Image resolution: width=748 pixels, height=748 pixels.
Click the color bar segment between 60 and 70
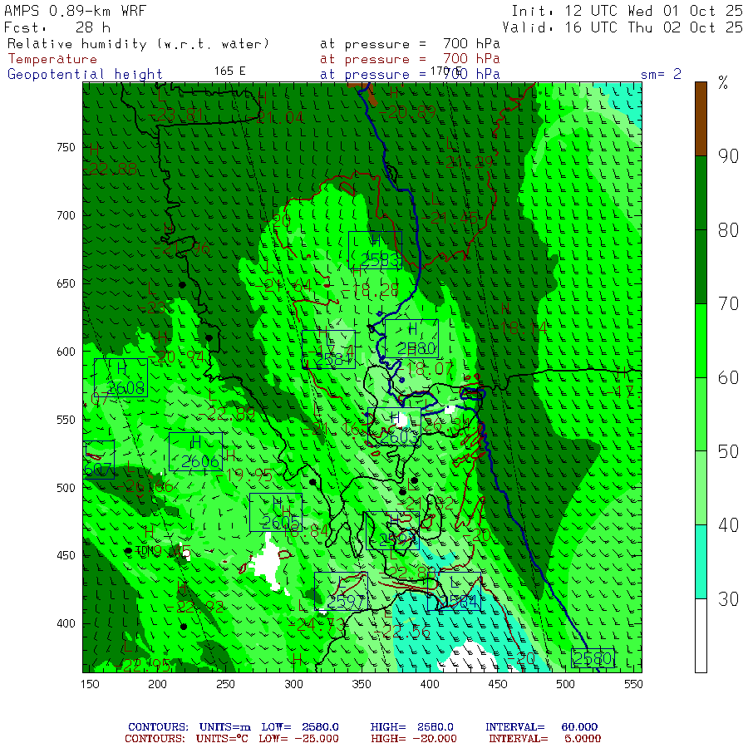tap(701, 341)
